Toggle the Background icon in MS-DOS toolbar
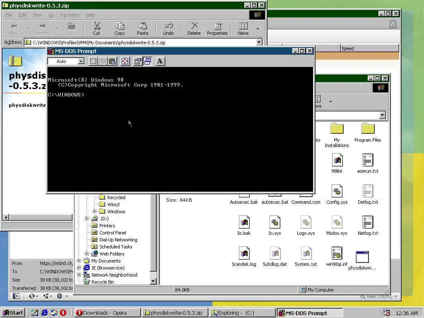The width and height of the screenshot is (424, 318). 148,61
